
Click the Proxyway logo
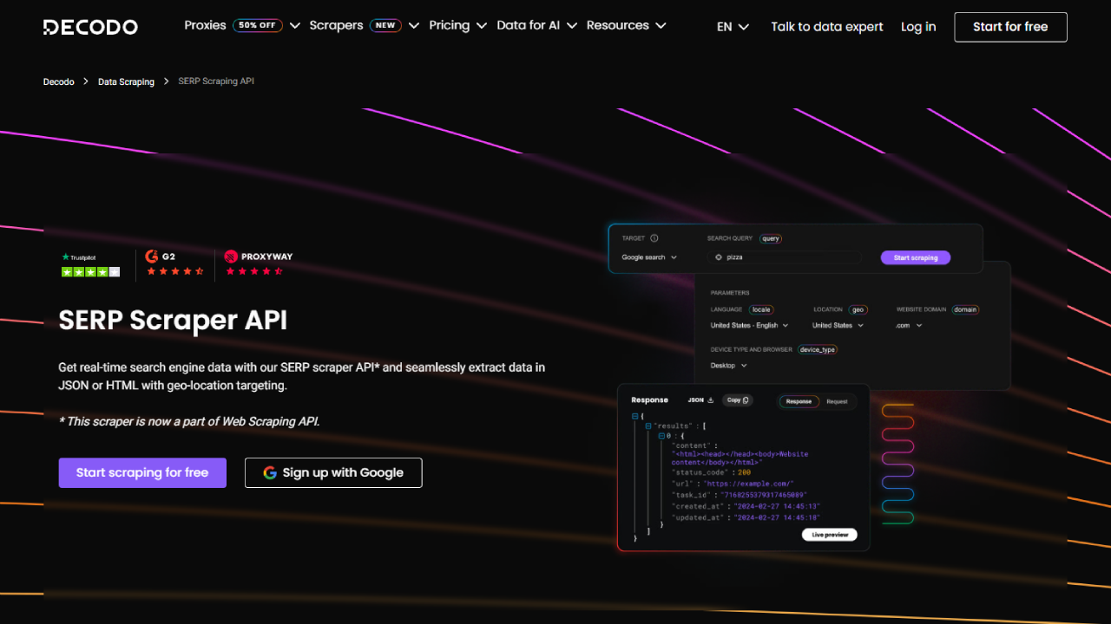(x=258, y=257)
